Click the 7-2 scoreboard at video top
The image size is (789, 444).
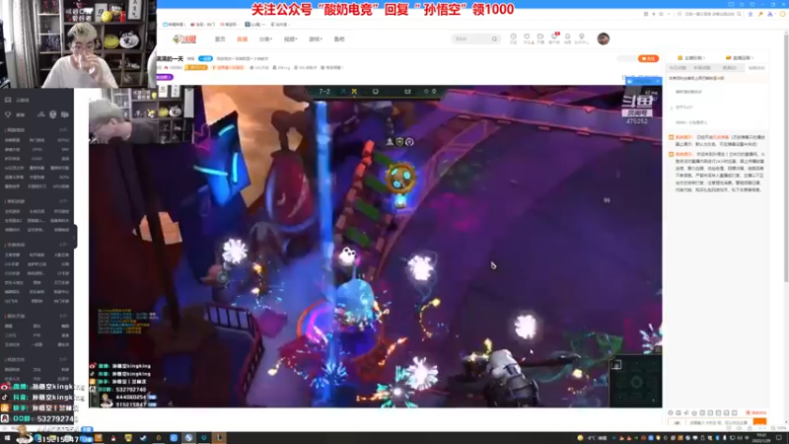click(324, 92)
